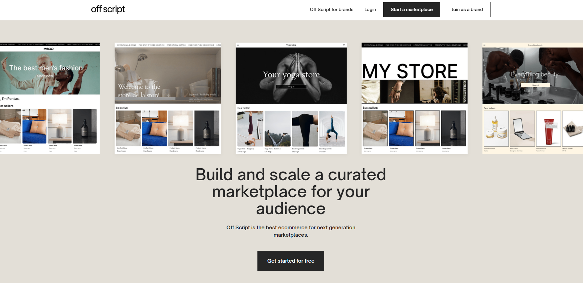This screenshot has height=283, width=583.
Task: Click the Yoga Shop cart icon
Action: click(344, 45)
